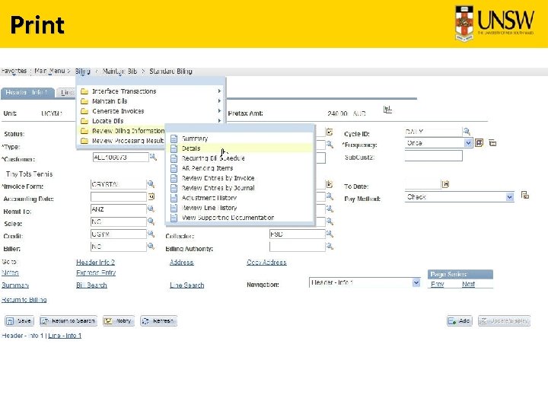The height and width of the screenshot is (411, 548).
Task: Open Maintain Bills breadcrumb dropdown
Action: [x=119, y=72]
